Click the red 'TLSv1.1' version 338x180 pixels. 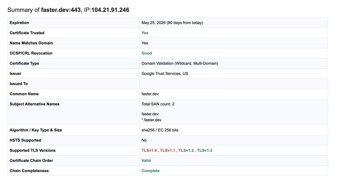(x=168, y=150)
